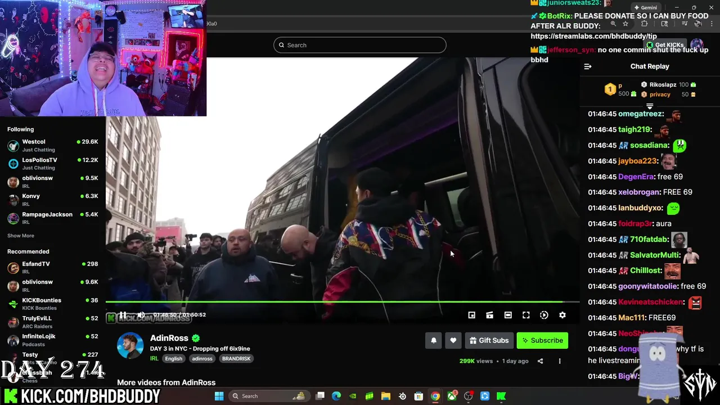
Task: Open TrulyEviLL recommended channel
Action: pyautogui.click(x=53, y=322)
